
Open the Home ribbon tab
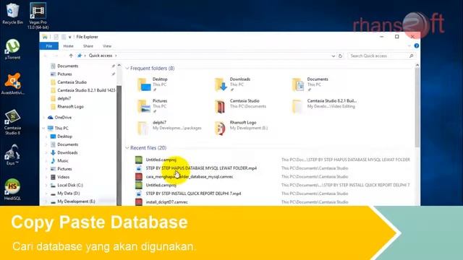click(68, 46)
